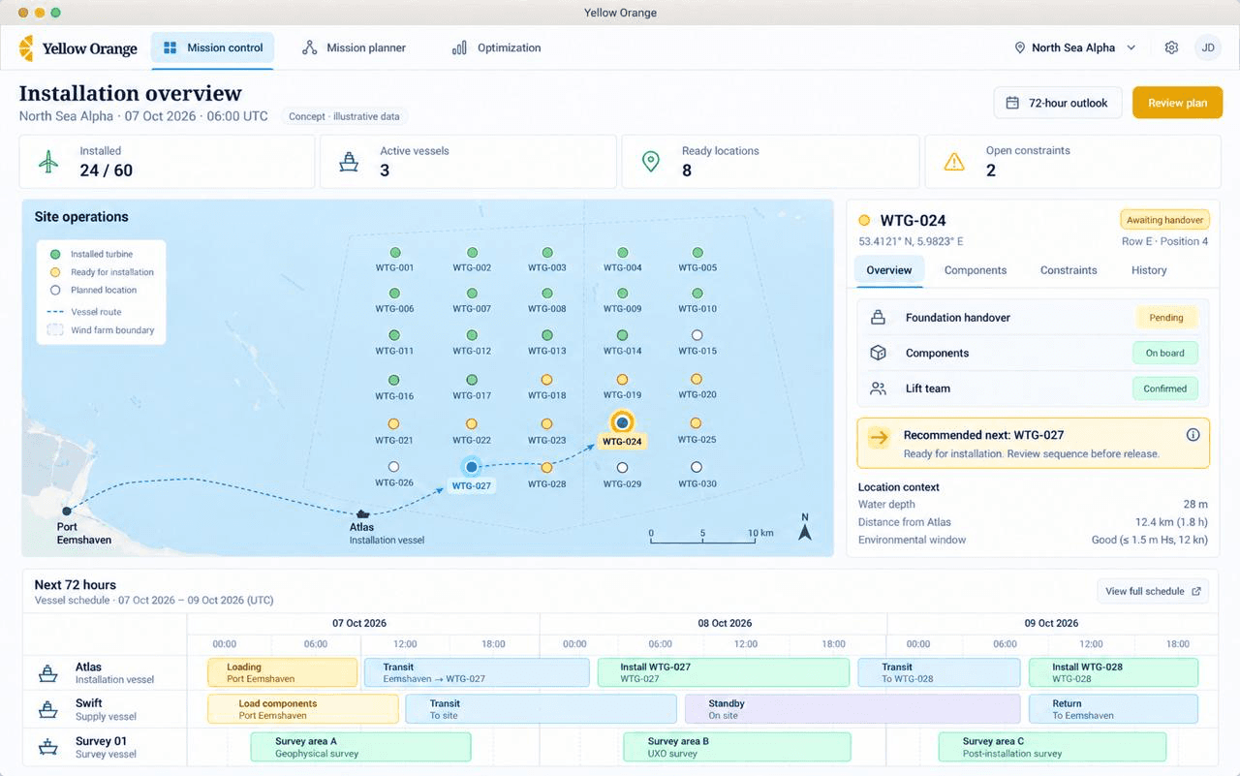1240x776 pixels.
Task: Open View full schedule link
Action: [1153, 591]
